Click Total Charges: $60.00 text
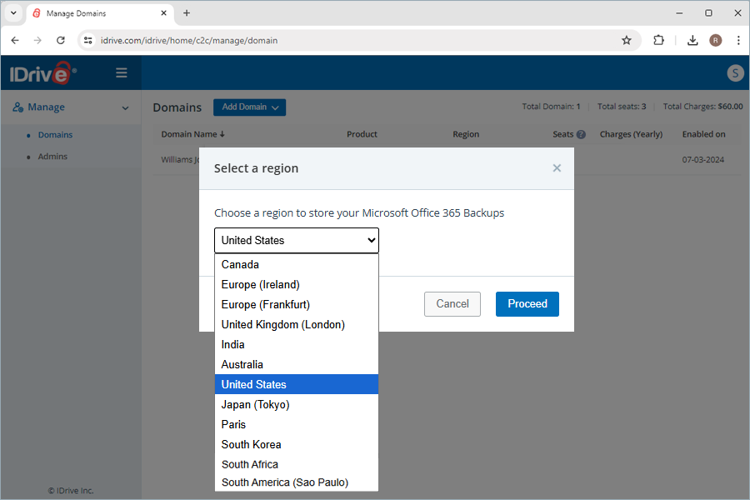Screen dimensions: 750x500 (x=702, y=107)
